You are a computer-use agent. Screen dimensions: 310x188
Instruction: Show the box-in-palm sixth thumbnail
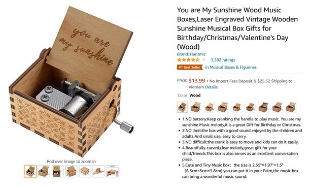click(x=98, y=171)
